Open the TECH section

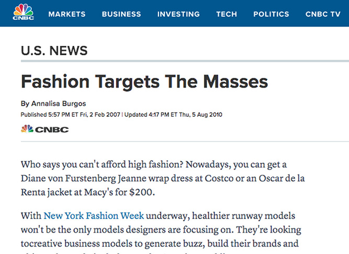(227, 14)
